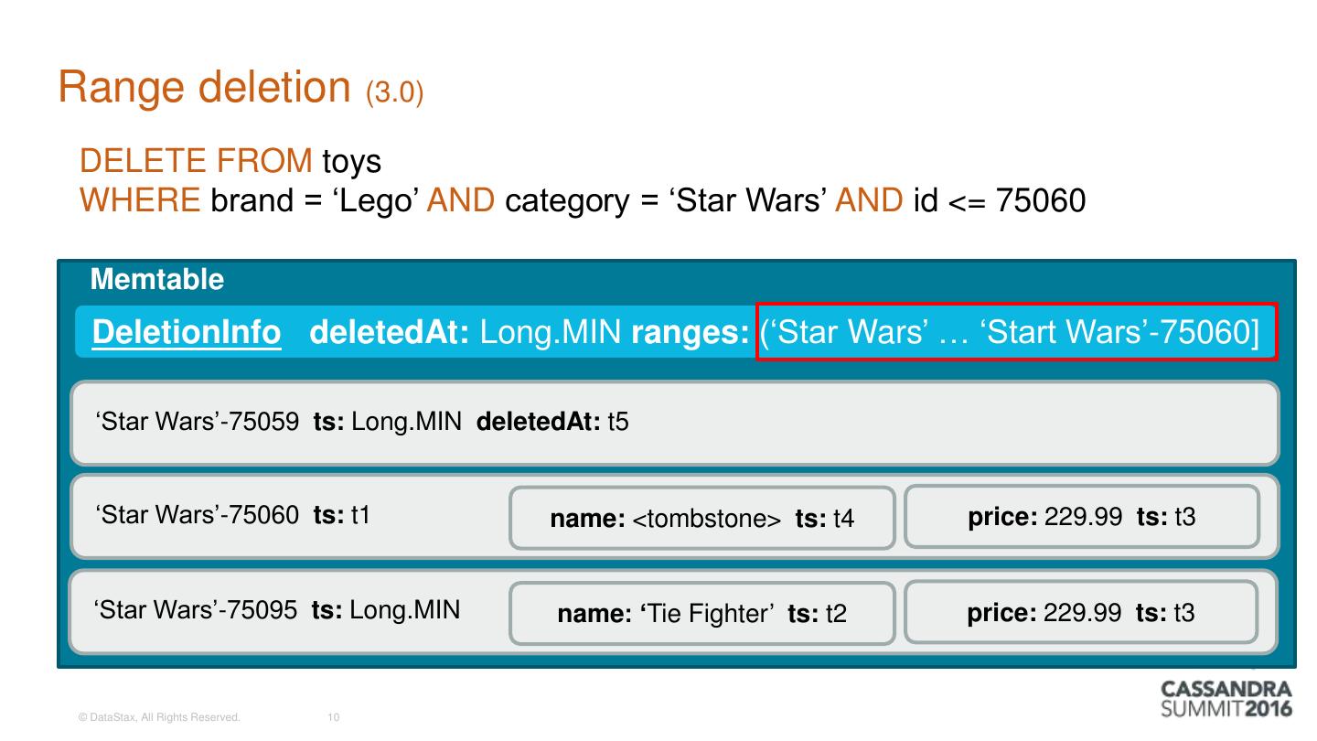Click the price cell in the 75095 row
Screen dimensions: 1317x741
1080,613
